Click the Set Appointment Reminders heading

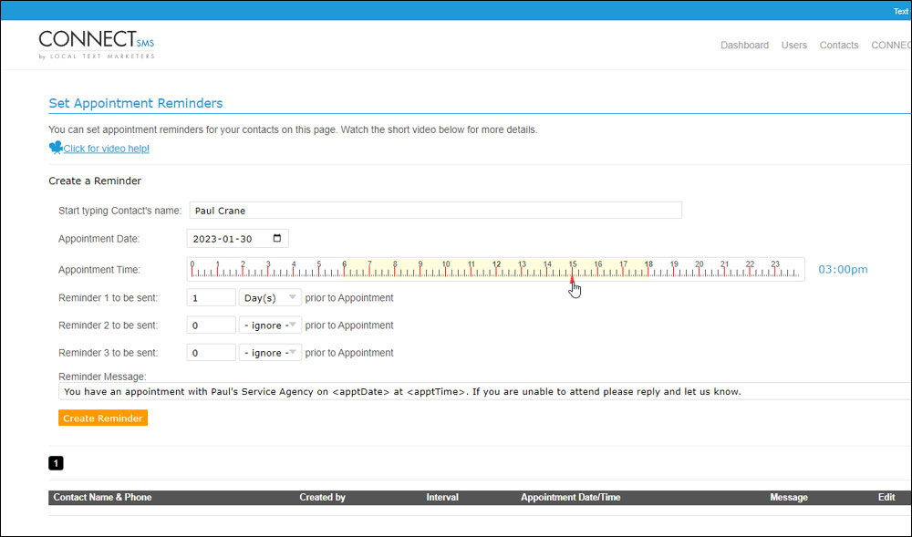136,103
